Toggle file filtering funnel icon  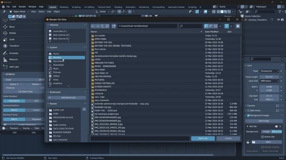227,26
